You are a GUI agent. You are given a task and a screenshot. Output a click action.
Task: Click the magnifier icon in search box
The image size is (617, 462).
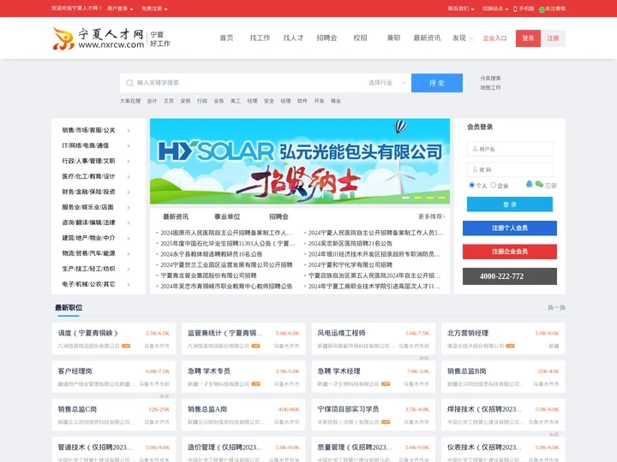(x=130, y=83)
